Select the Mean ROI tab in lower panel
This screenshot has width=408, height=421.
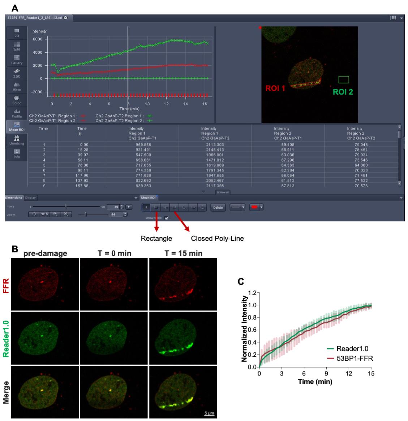click(149, 198)
